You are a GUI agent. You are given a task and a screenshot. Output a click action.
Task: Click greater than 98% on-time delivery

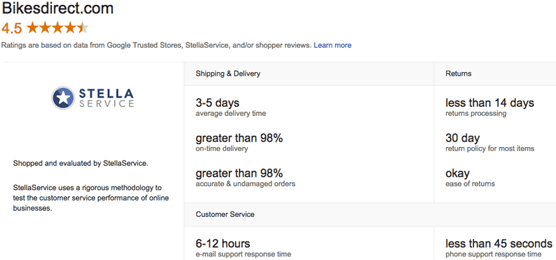point(239,142)
